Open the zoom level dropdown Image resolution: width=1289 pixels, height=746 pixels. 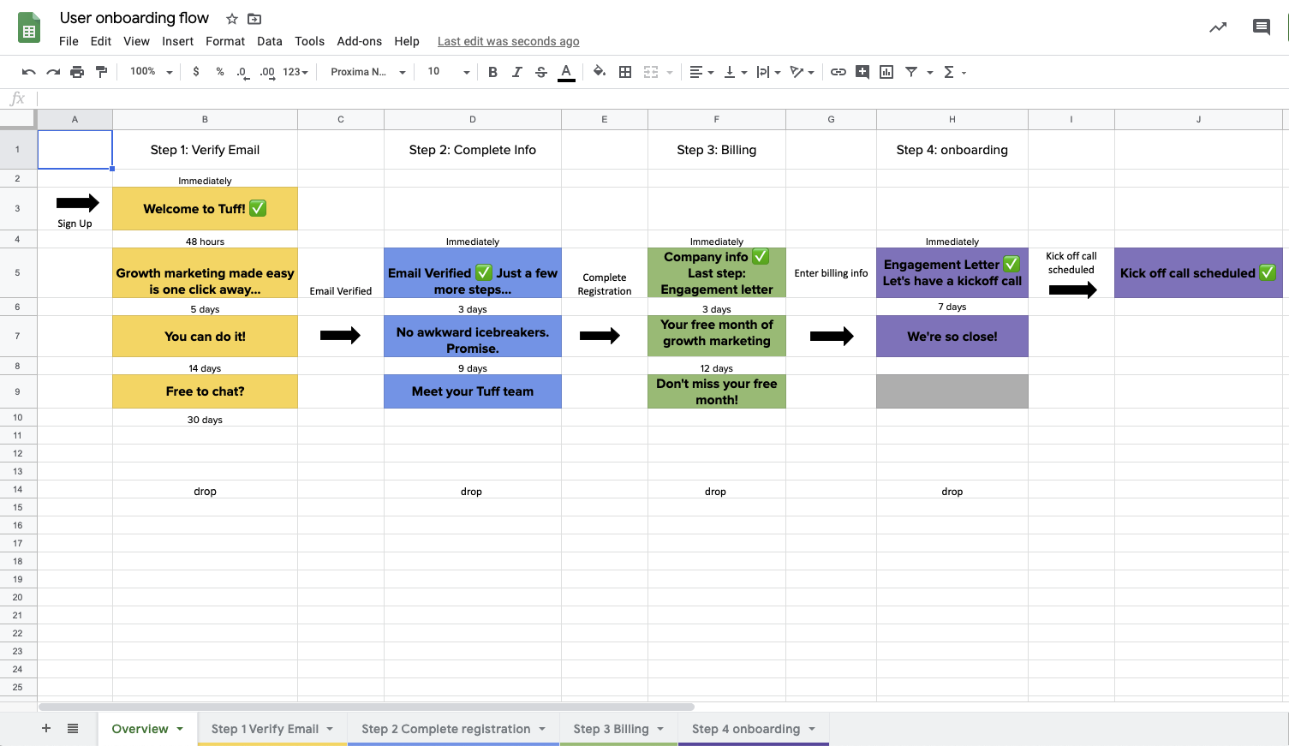pos(150,72)
